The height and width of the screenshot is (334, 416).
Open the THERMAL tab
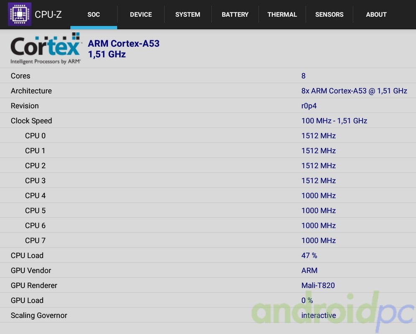pyautogui.click(x=282, y=15)
